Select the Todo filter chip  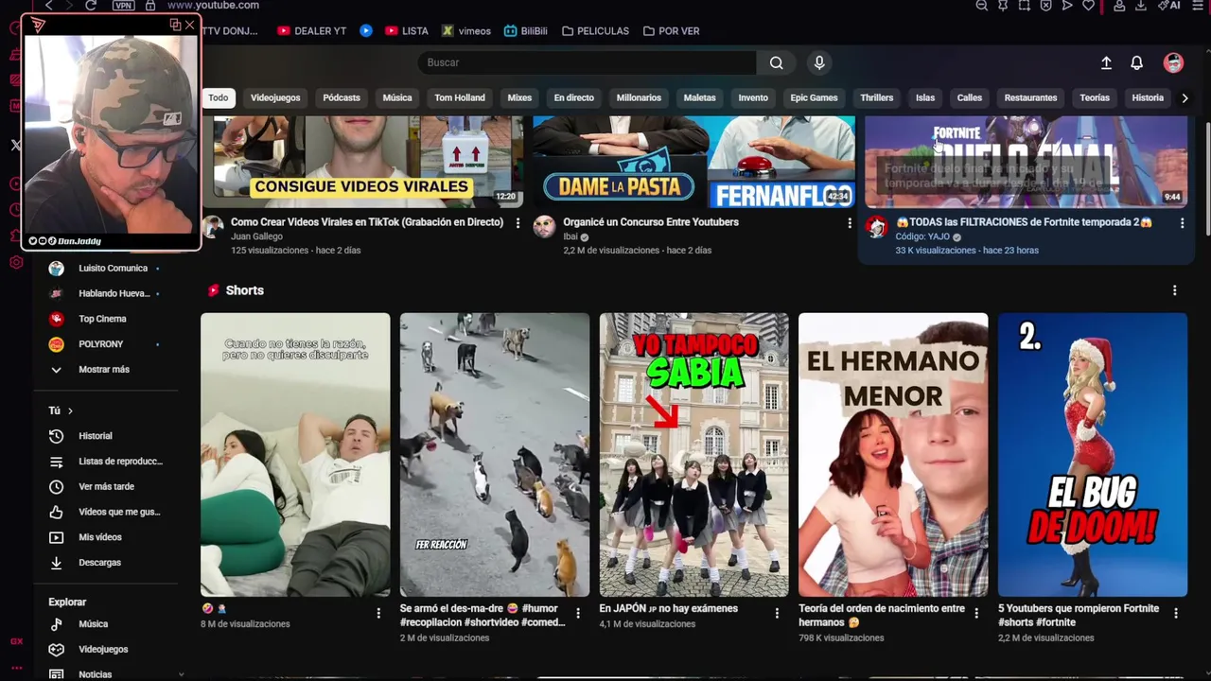point(219,97)
